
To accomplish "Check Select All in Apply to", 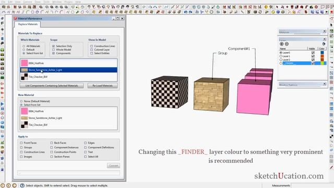I will 86,157.
